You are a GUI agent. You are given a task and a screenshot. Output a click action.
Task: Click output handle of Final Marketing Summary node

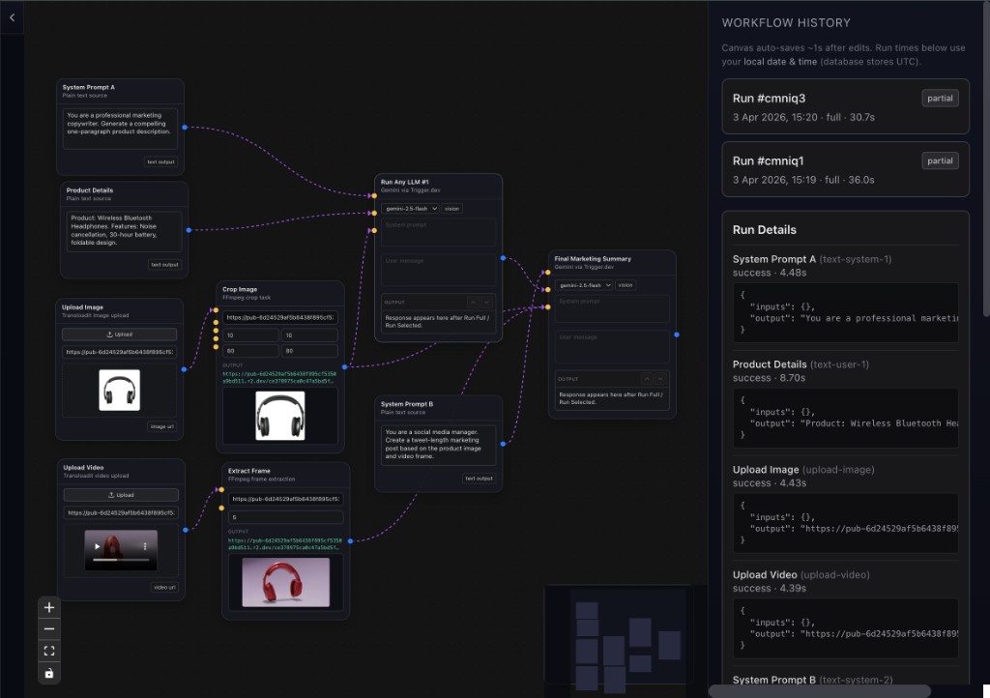tap(676, 334)
